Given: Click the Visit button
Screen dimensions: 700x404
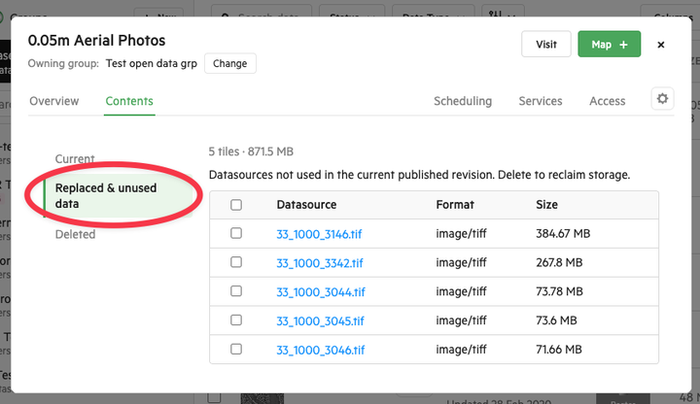Looking at the screenshot, I should coord(546,44).
